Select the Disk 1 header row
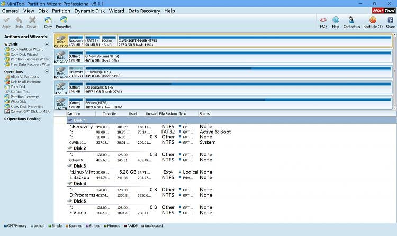The image size is (397, 236). pyautogui.click(x=231, y=120)
